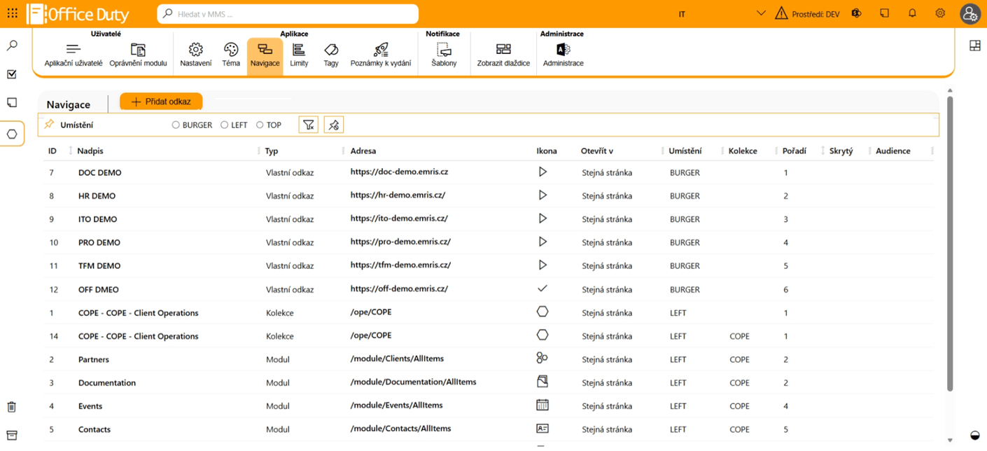987x451 pixels.
Task: Open search in left sidebar
Action: (12, 46)
